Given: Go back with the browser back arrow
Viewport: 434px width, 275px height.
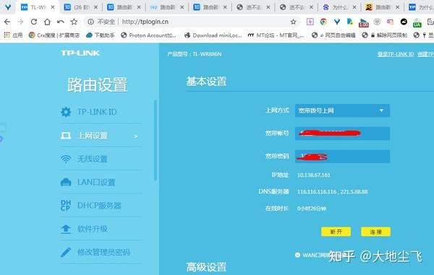Looking at the screenshot, I should click(x=7, y=22).
